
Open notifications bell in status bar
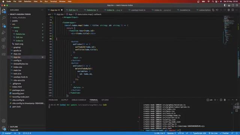[x=237, y=133]
